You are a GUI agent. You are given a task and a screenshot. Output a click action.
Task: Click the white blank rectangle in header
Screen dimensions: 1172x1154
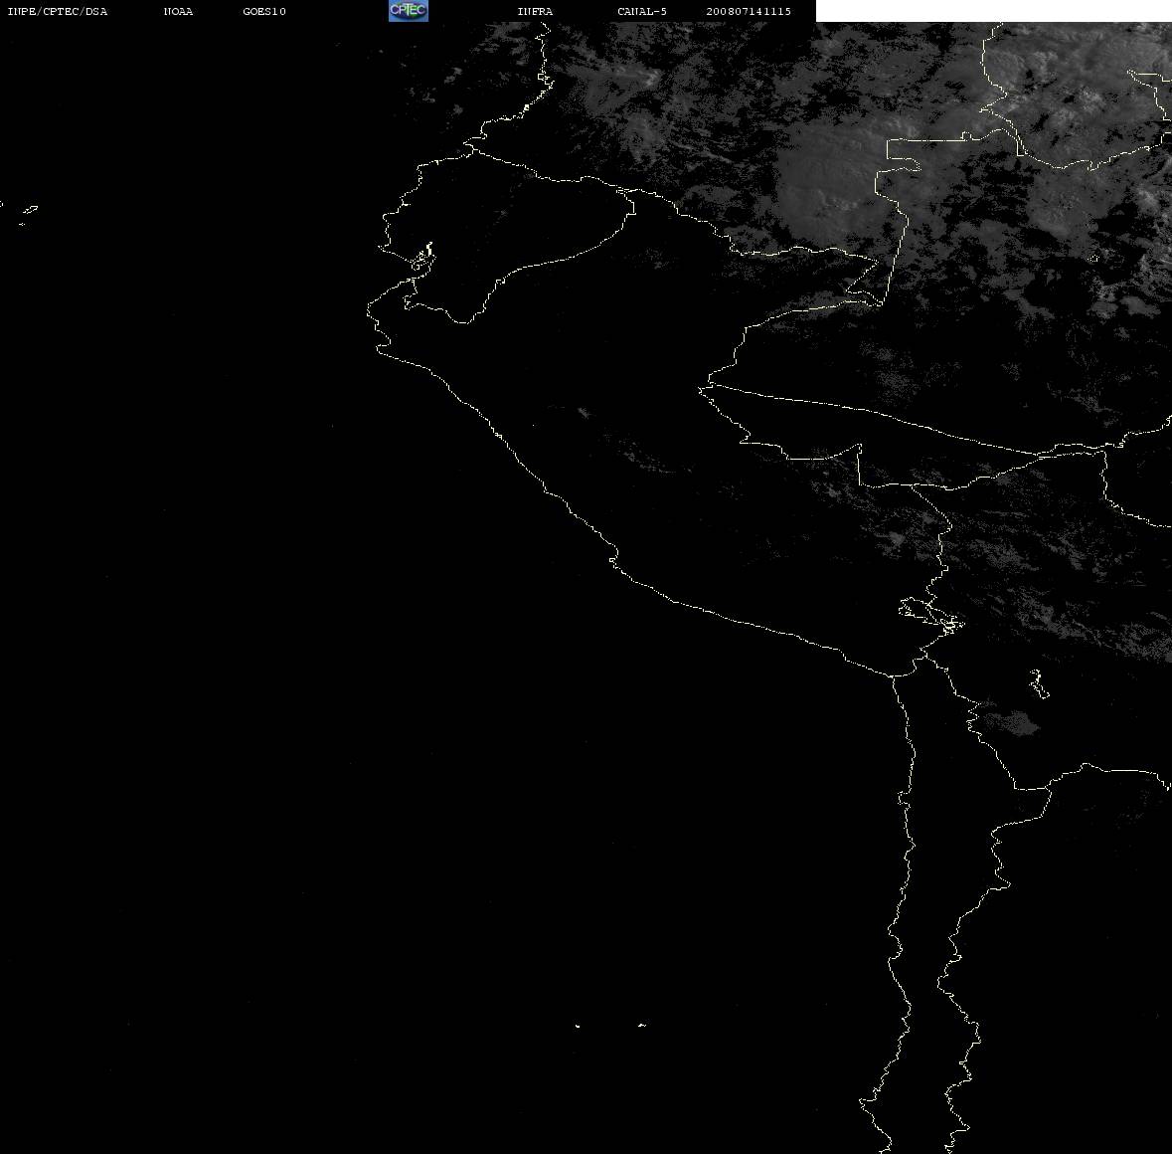(x=993, y=11)
